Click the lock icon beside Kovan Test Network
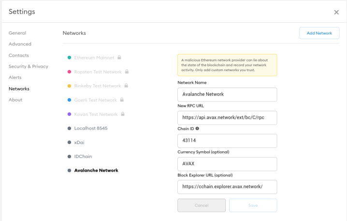The height and width of the screenshot is (221, 347). pyautogui.click(x=123, y=114)
